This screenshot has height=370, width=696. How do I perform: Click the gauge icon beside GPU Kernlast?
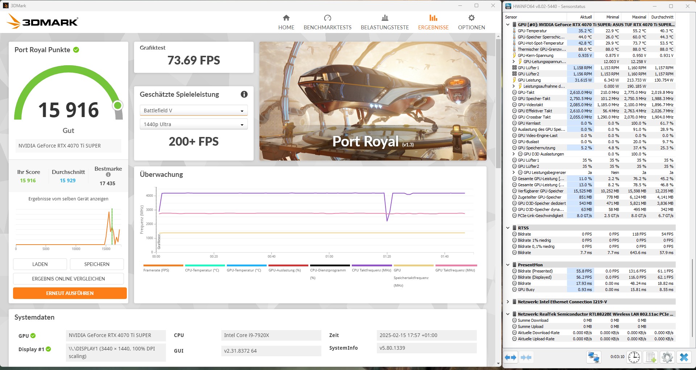click(514, 123)
